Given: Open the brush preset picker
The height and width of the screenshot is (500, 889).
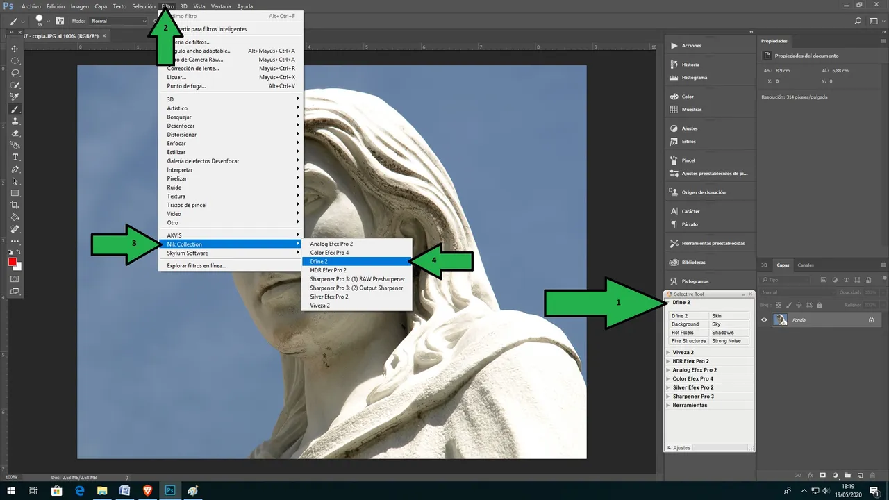Looking at the screenshot, I should pos(42,21).
